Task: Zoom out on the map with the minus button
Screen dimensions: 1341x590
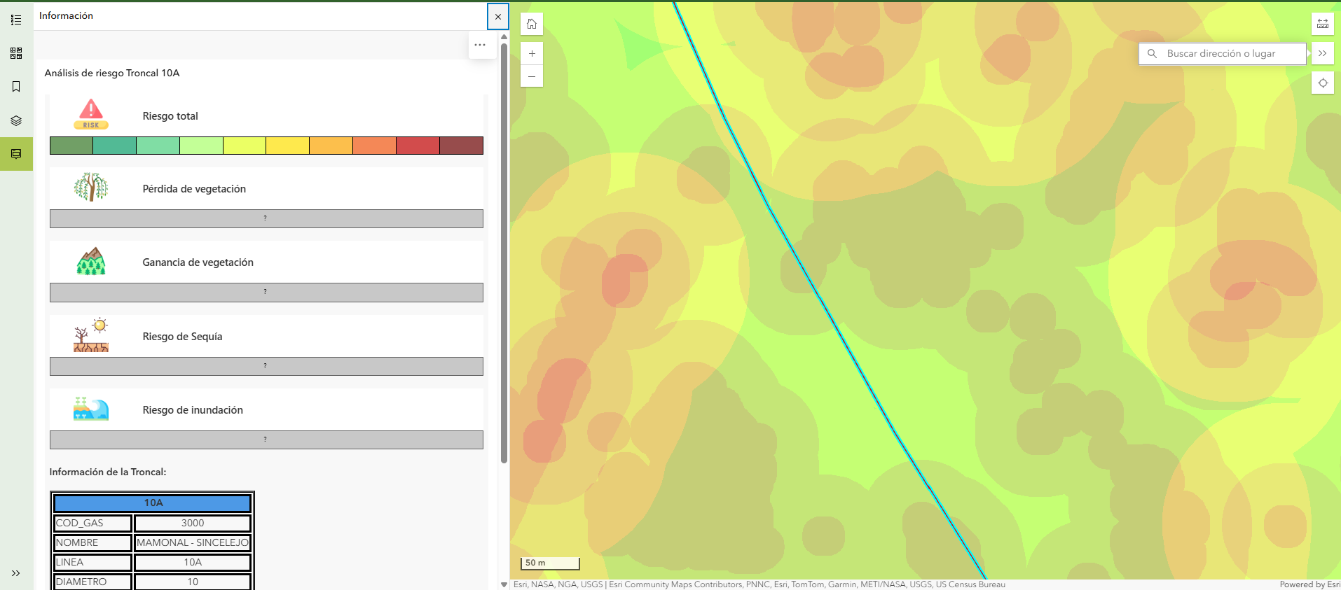Action: [x=532, y=76]
